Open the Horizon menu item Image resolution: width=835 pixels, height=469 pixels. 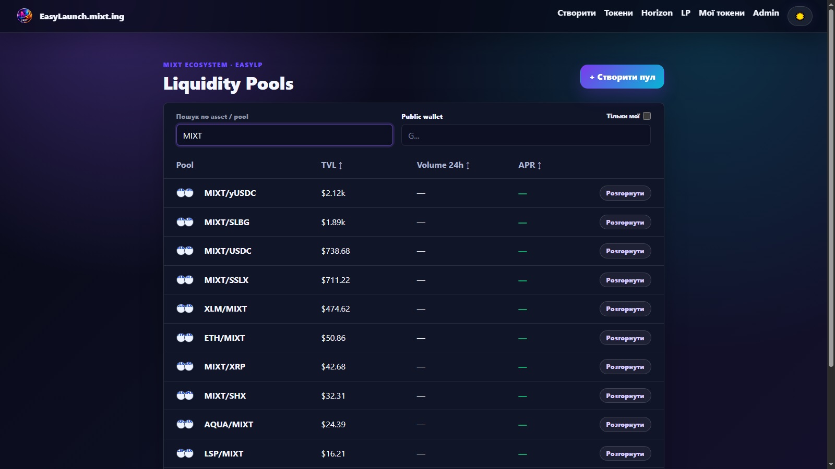click(657, 13)
